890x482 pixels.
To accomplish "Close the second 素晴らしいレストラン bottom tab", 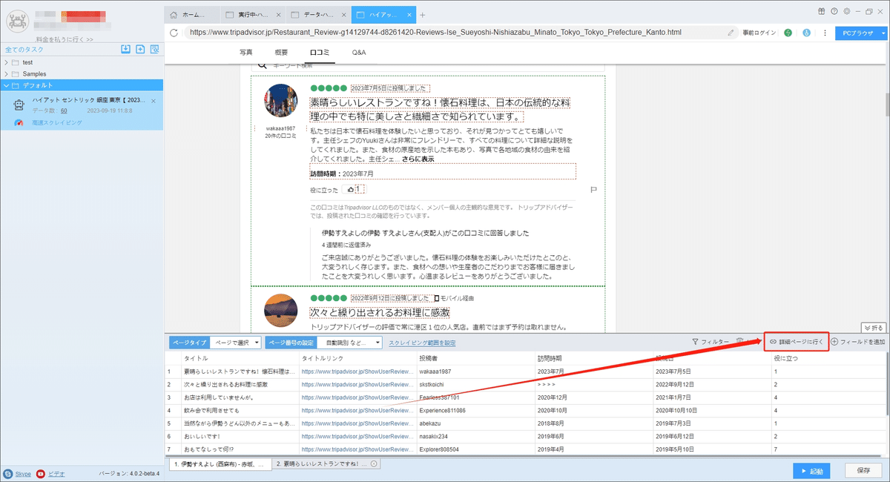I will 374,464.
